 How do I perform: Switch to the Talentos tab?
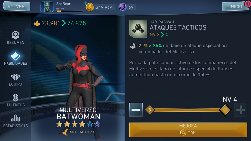tap(16, 101)
